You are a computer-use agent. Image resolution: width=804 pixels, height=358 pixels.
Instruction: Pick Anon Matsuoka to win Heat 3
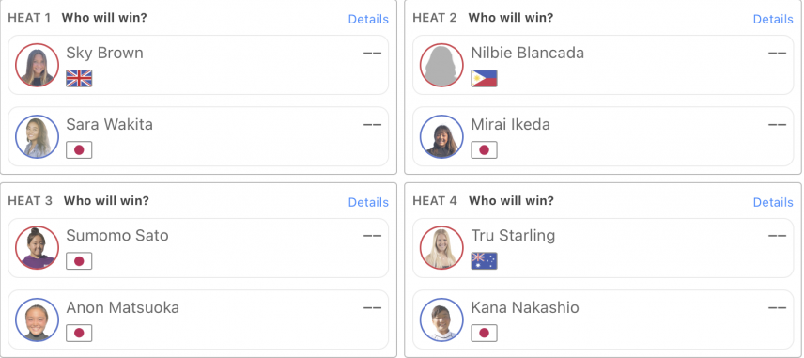click(198, 320)
